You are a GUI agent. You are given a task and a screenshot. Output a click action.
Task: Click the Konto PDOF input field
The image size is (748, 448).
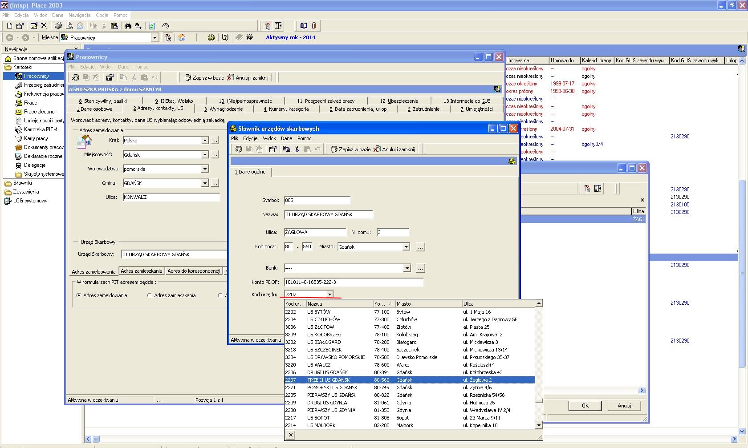click(x=354, y=282)
